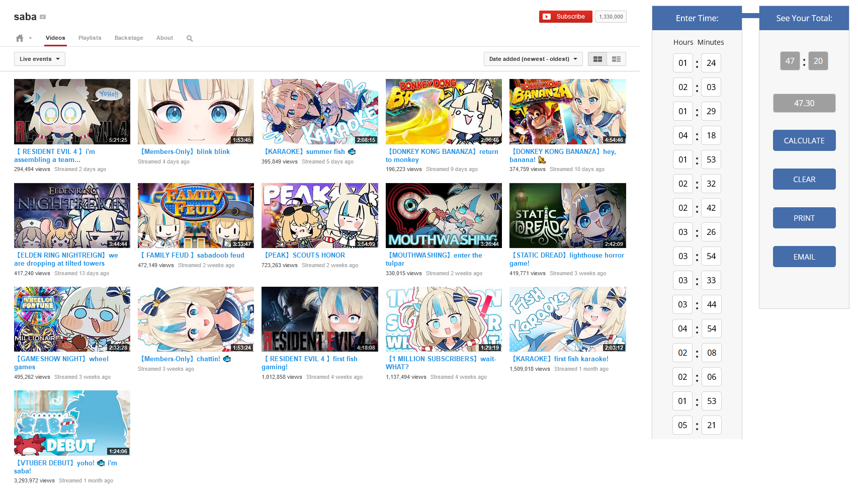Subscribe to the saba channel
Viewport: 858px width, 494px height.
click(566, 17)
